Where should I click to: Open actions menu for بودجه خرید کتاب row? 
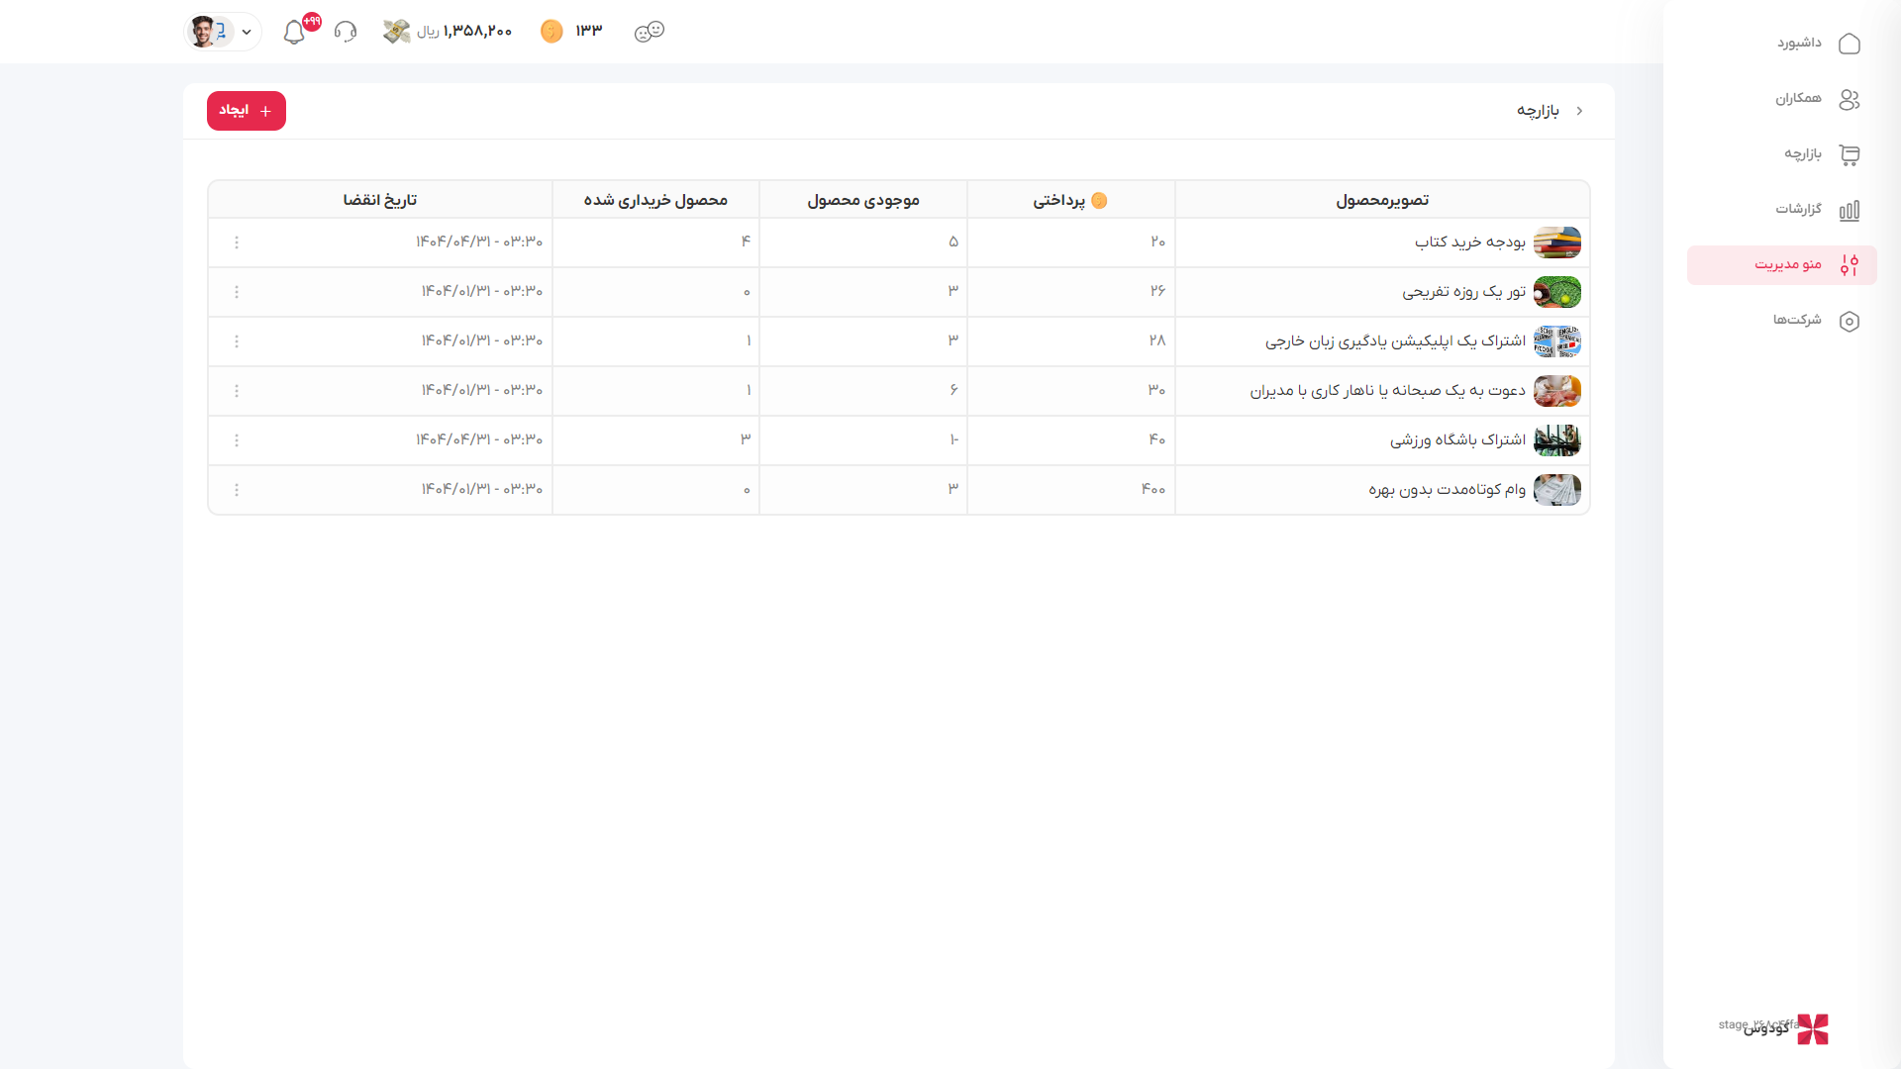click(x=237, y=243)
